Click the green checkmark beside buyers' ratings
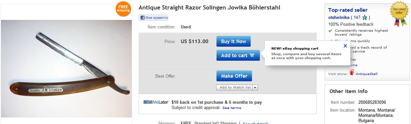The image size is (411, 124). coord(330,31)
